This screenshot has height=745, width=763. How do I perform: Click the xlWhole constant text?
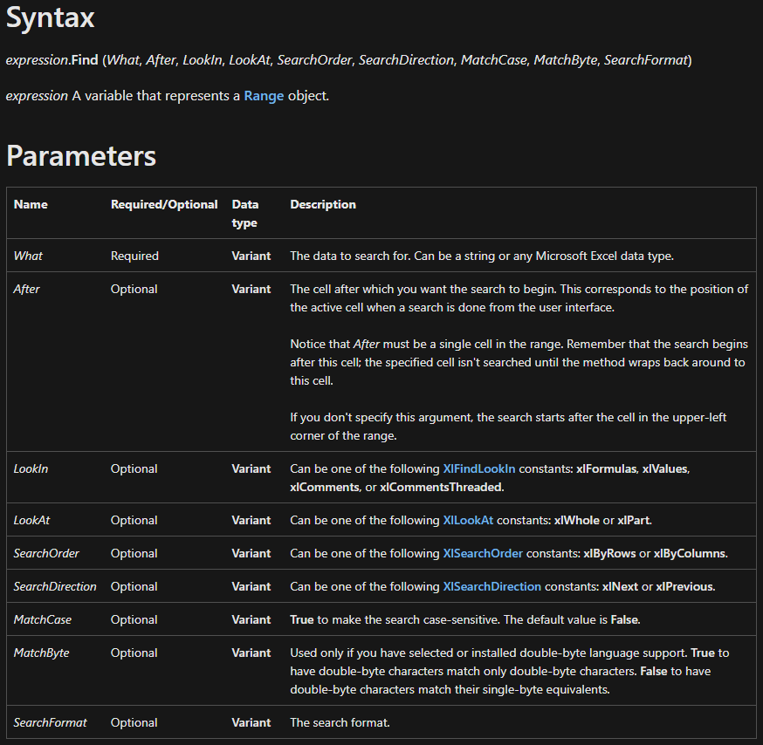point(577,520)
